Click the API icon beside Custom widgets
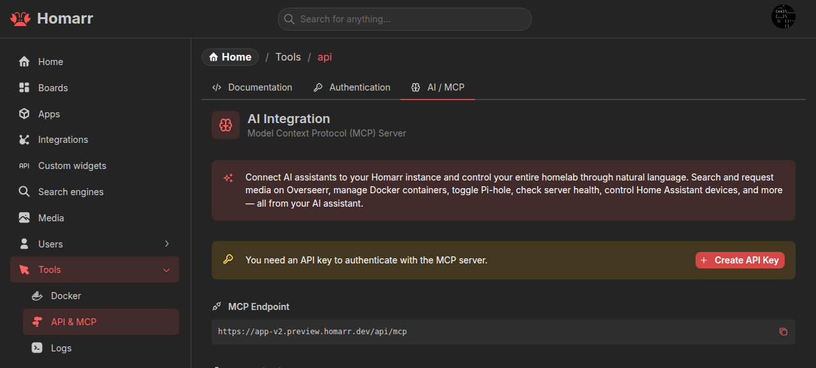This screenshot has height=368, width=816. [x=24, y=166]
